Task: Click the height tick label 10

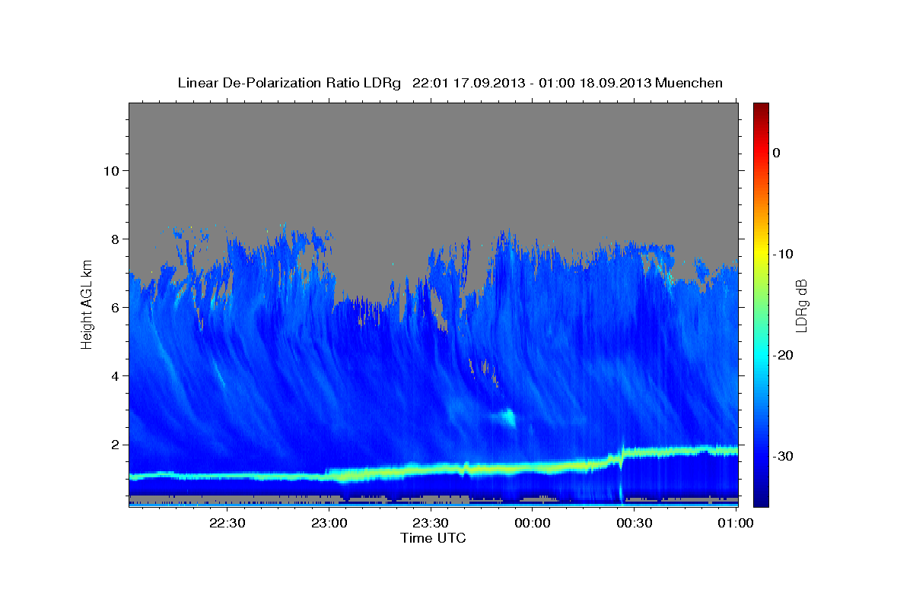Action: pos(110,170)
